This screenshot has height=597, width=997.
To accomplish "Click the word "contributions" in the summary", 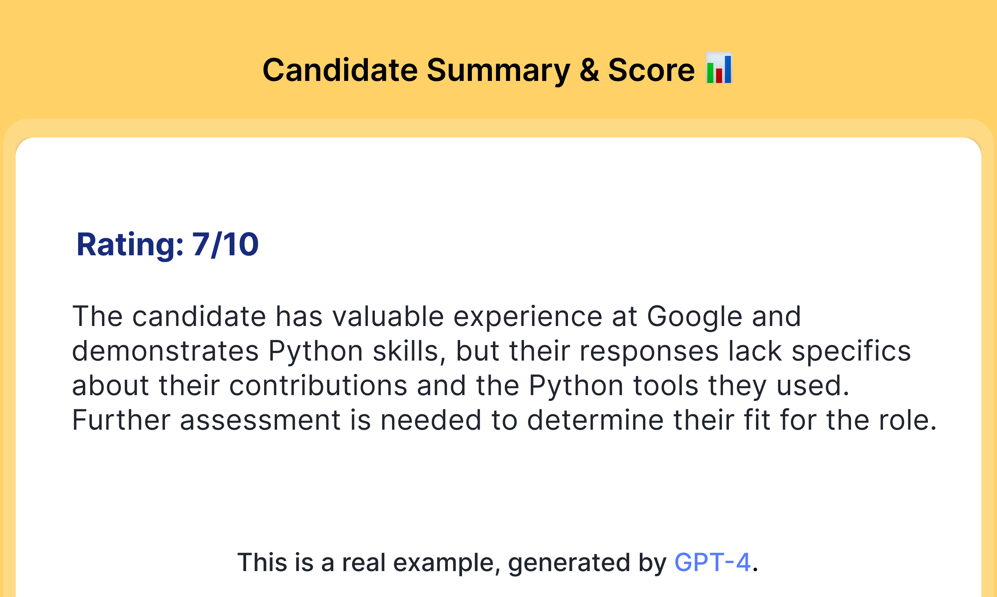I will click(318, 385).
